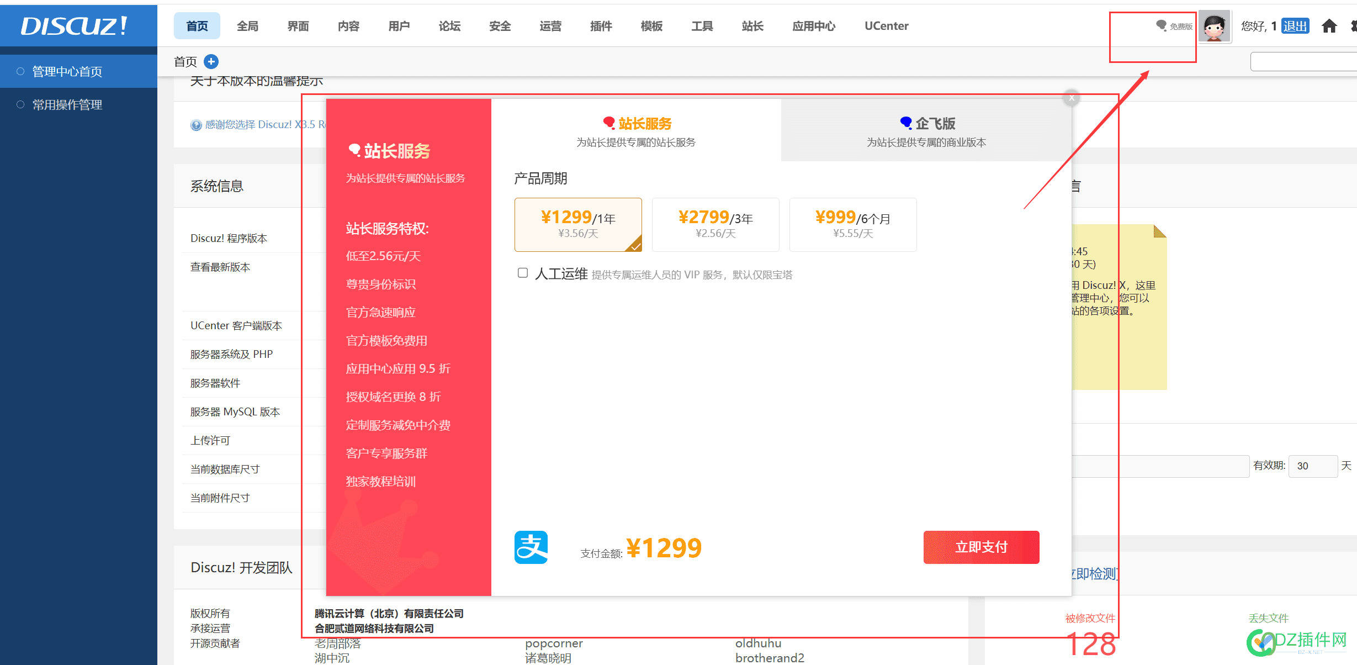Click the 丢失文件 label
The image size is (1357, 665).
click(1268, 618)
